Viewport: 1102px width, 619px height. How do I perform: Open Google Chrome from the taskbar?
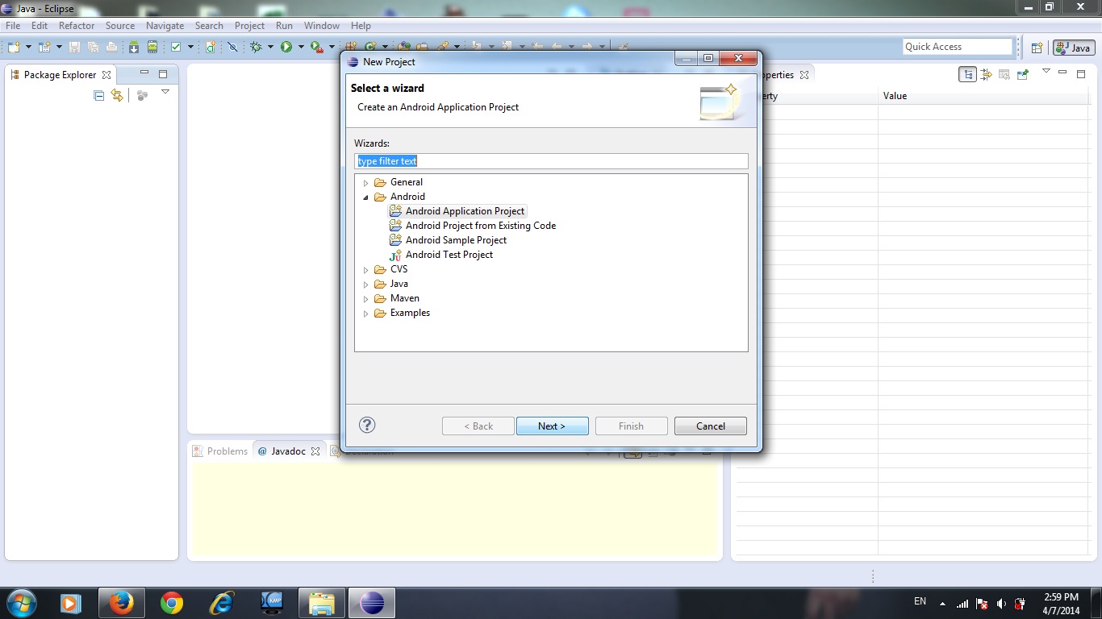[x=171, y=602]
